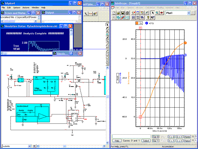Click the Help button in IntuScope bottom panel
This screenshot has height=149, width=198.
117,141
